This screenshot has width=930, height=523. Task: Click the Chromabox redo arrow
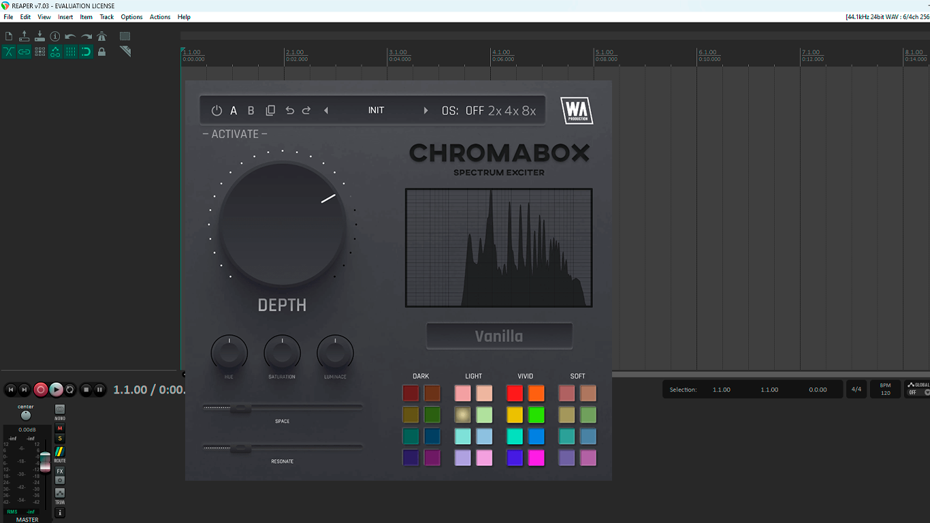[x=306, y=110]
